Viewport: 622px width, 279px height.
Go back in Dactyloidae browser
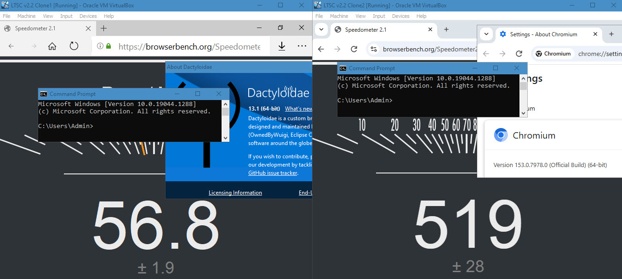(11, 46)
